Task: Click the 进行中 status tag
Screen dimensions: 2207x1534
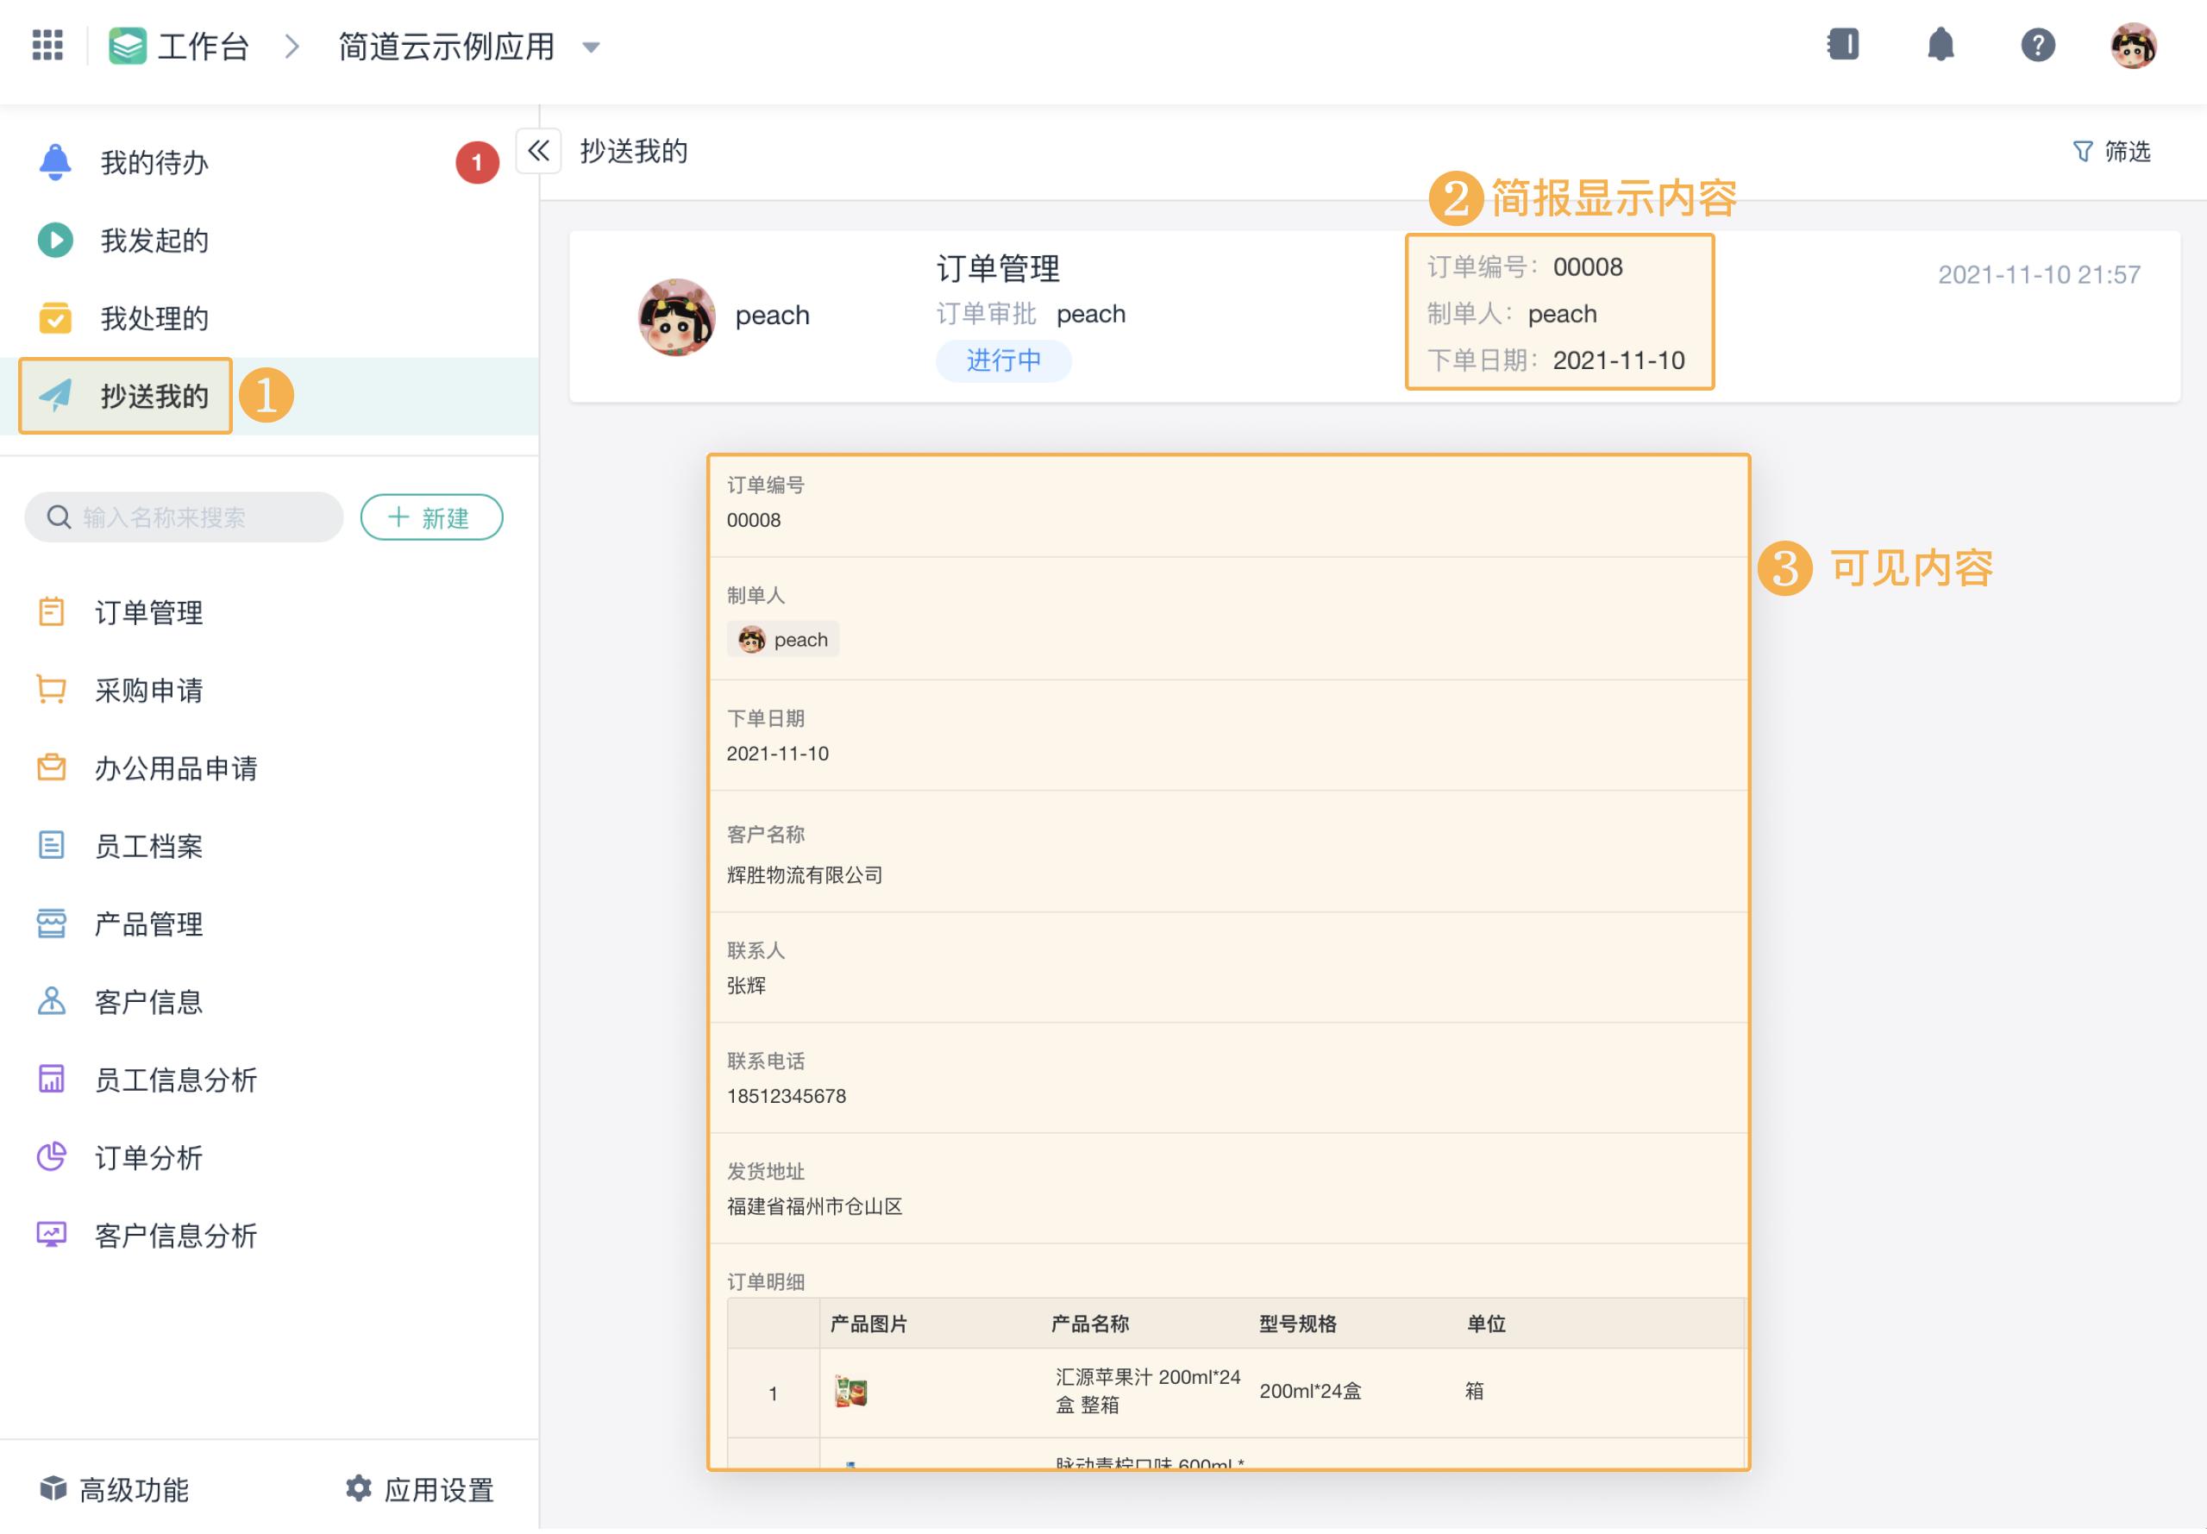Action: point(1004,360)
